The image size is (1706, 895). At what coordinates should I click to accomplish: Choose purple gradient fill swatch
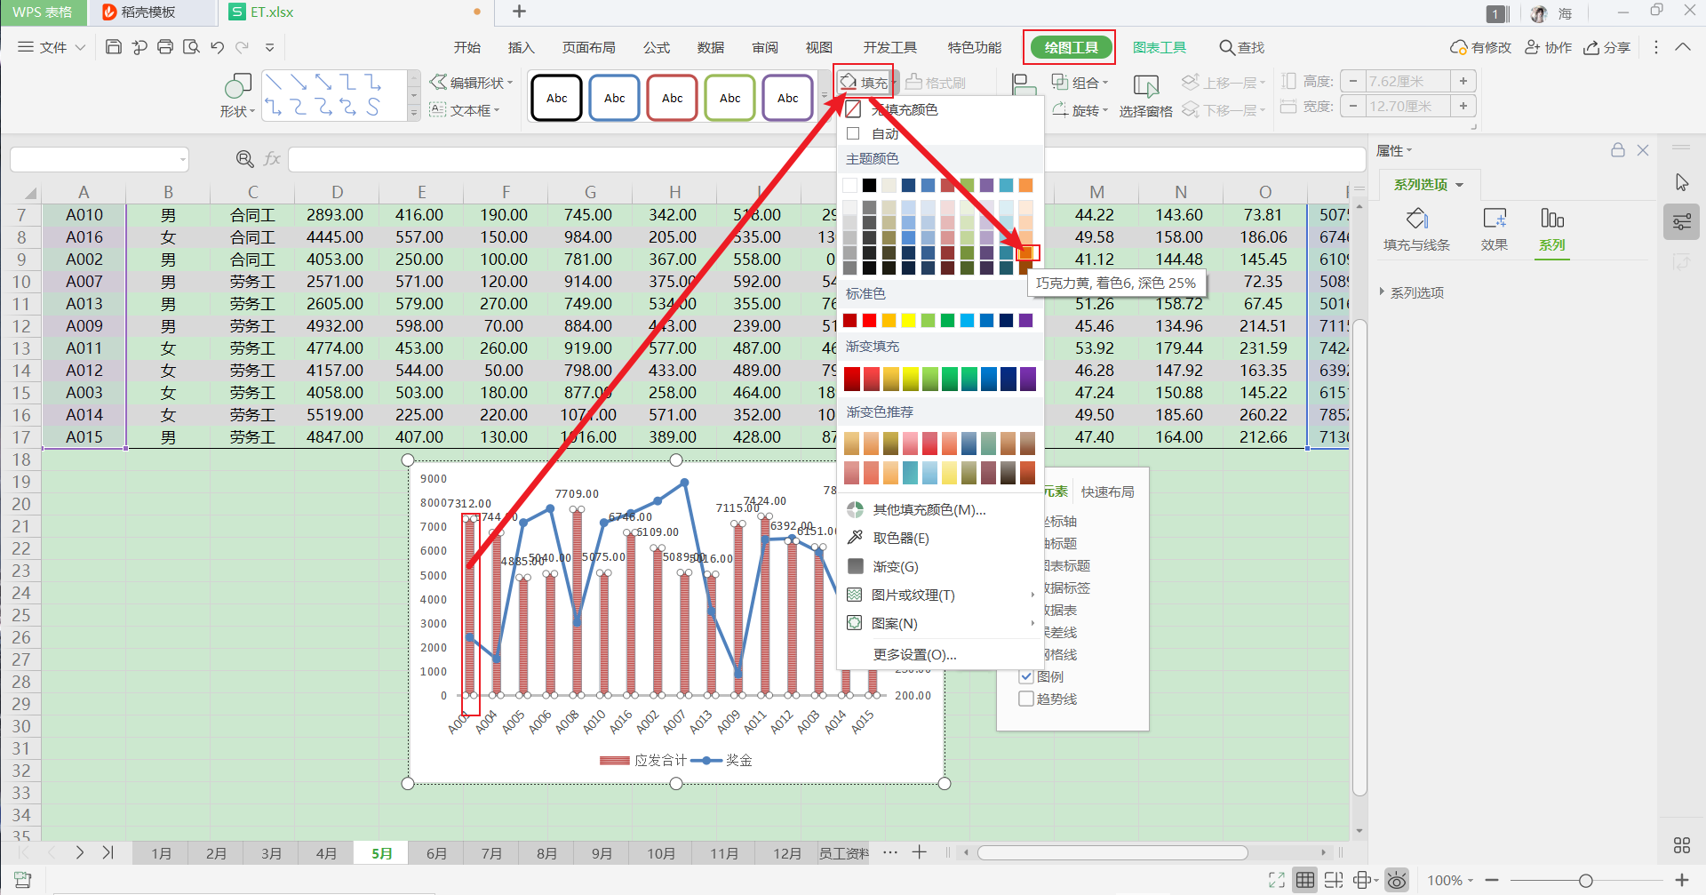pos(1027,379)
